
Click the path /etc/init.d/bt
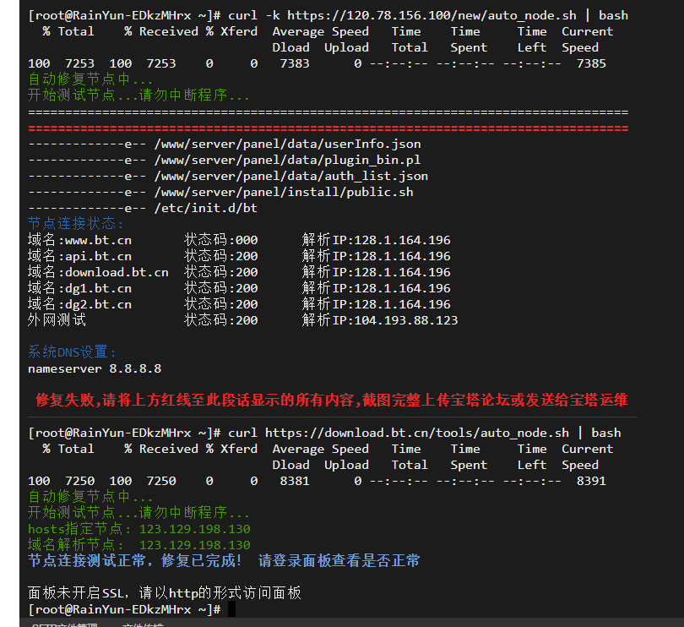[x=206, y=208]
